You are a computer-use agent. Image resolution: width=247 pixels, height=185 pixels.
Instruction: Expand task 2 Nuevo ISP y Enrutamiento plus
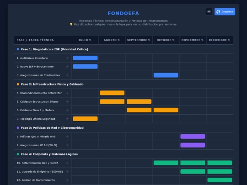[67, 67]
